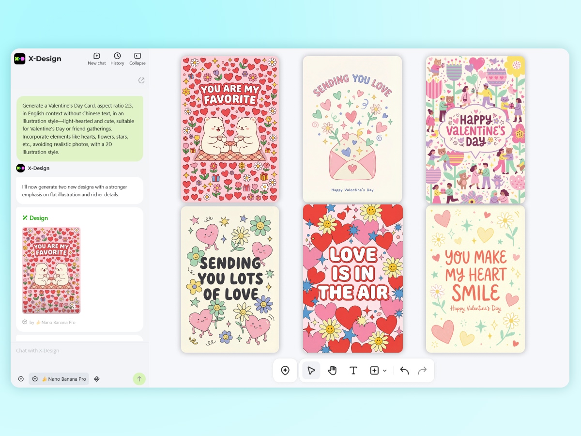
Task: Select the Hand pan tool
Action: (332, 370)
